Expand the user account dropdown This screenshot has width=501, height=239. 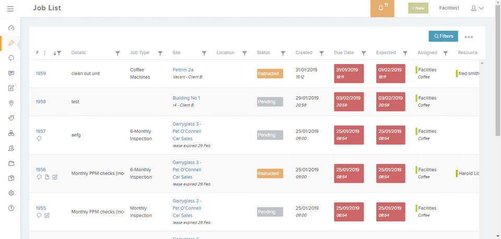click(477, 8)
